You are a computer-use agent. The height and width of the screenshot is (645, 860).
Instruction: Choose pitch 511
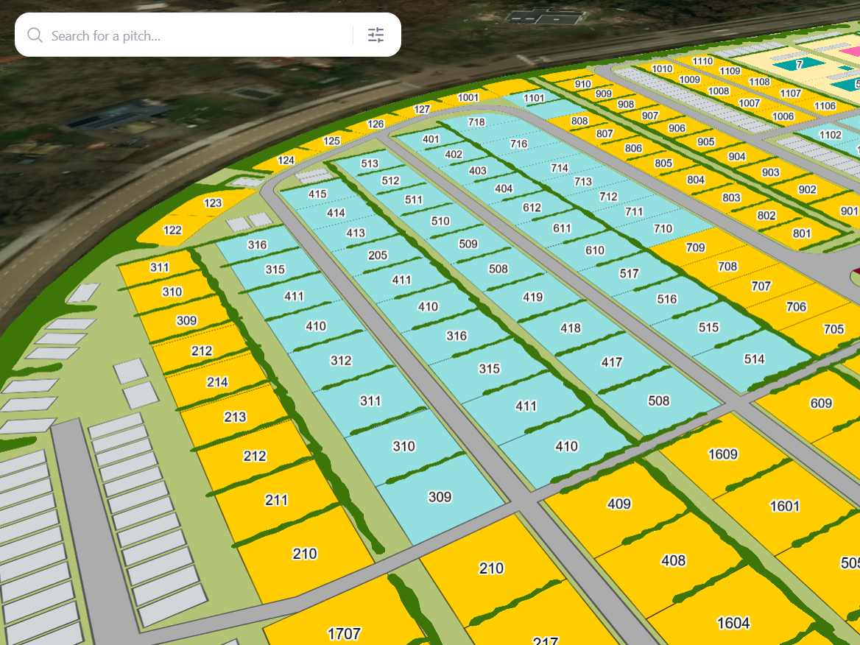414,200
